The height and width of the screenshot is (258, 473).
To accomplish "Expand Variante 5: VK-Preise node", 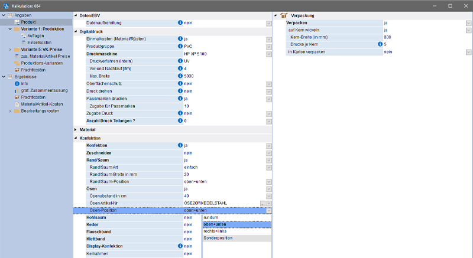I will pyautogui.click(x=10, y=50).
